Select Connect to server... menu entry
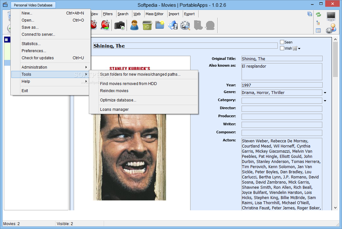This screenshot has height=229, width=342. point(51,34)
